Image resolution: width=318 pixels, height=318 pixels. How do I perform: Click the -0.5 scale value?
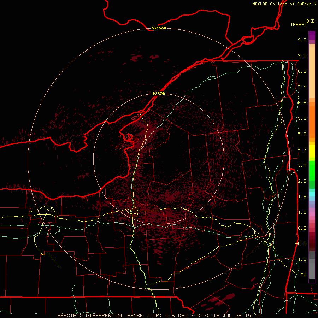coord(301,244)
